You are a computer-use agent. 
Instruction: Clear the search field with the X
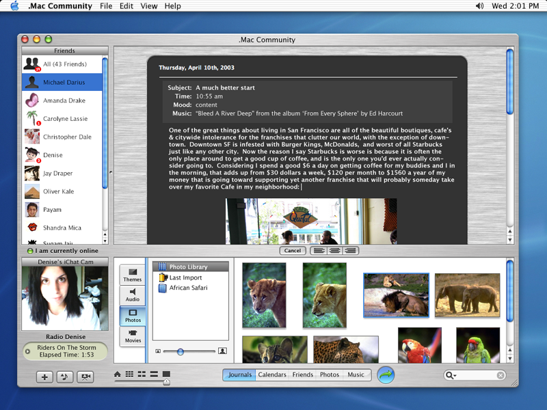pos(501,375)
